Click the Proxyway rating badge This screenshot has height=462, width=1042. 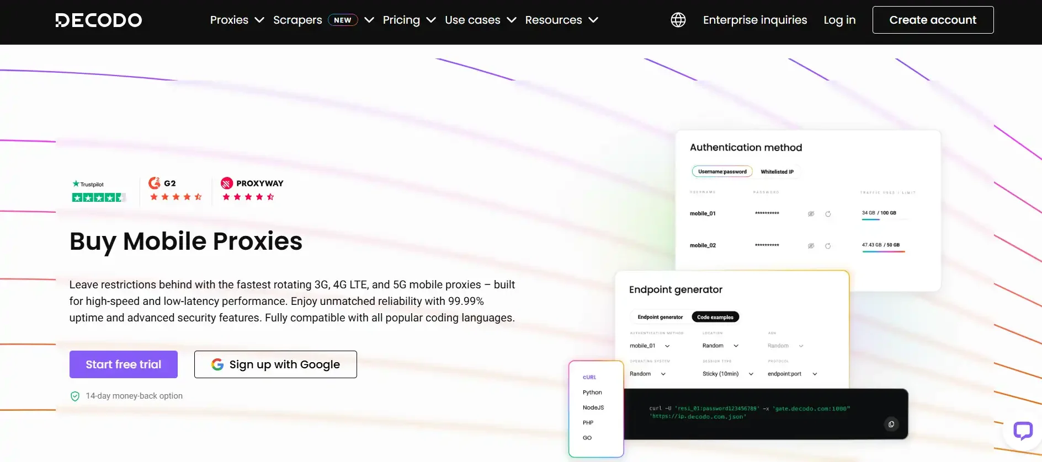click(x=252, y=189)
